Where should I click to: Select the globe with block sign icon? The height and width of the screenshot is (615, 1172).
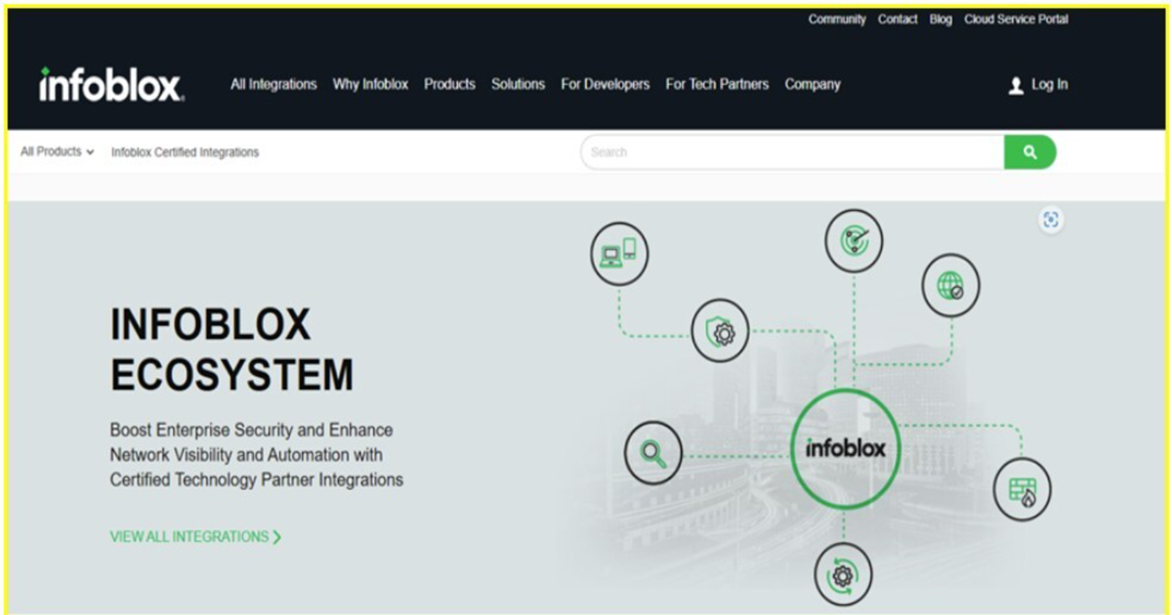(x=950, y=285)
